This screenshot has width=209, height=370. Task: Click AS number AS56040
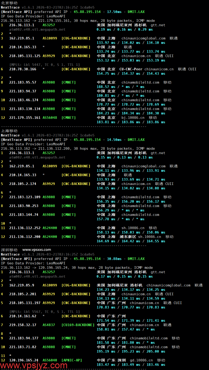tap(50, 360)
